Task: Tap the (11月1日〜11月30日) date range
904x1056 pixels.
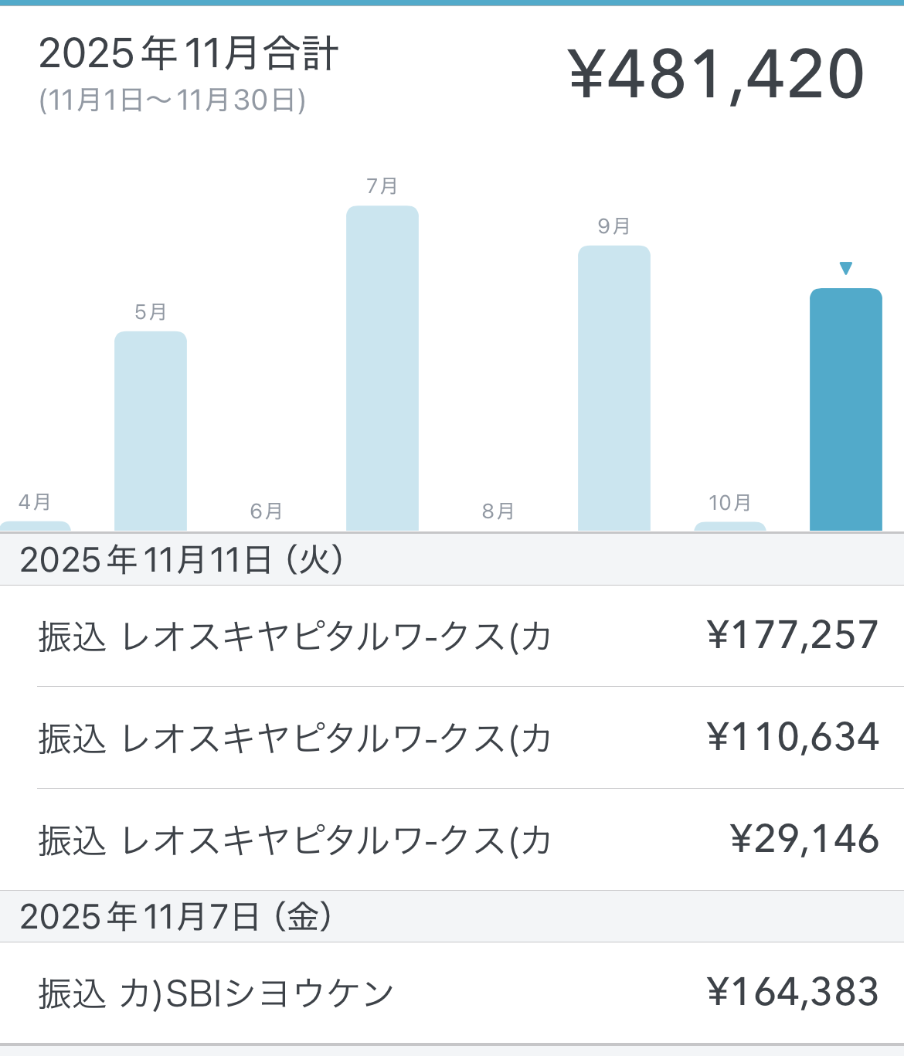Action: click(172, 100)
